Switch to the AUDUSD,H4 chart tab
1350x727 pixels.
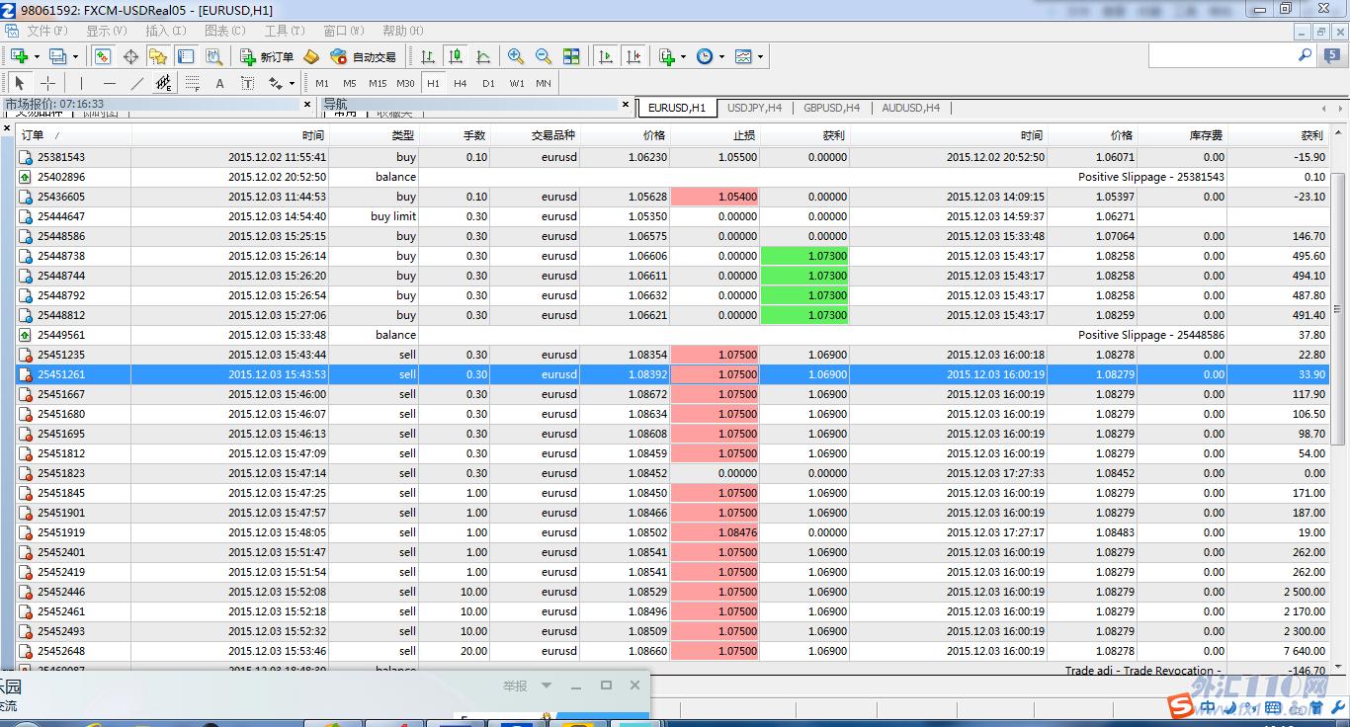(x=910, y=108)
